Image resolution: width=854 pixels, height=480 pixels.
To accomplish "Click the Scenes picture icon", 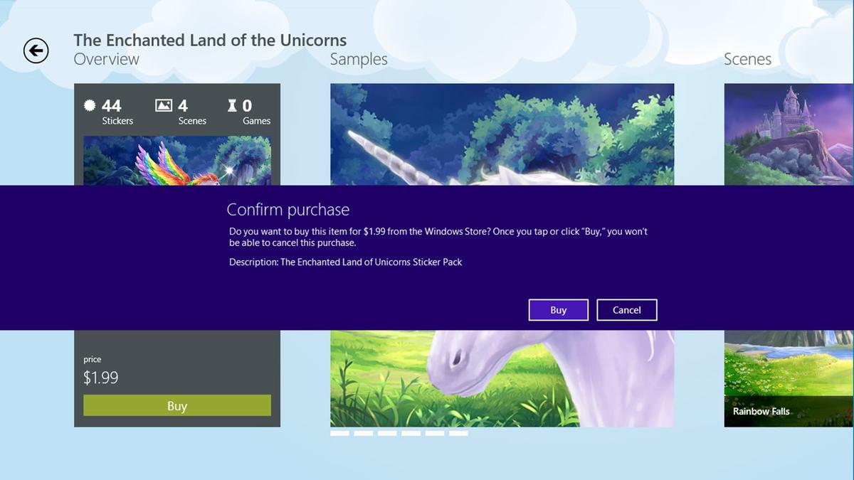I will click(164, 105).
